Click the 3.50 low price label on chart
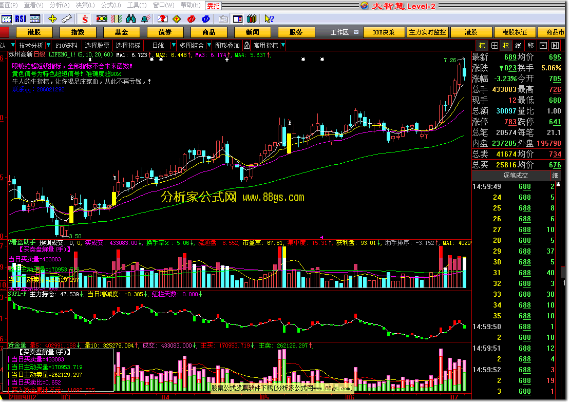Screen dimensions: 570x403 75,236
